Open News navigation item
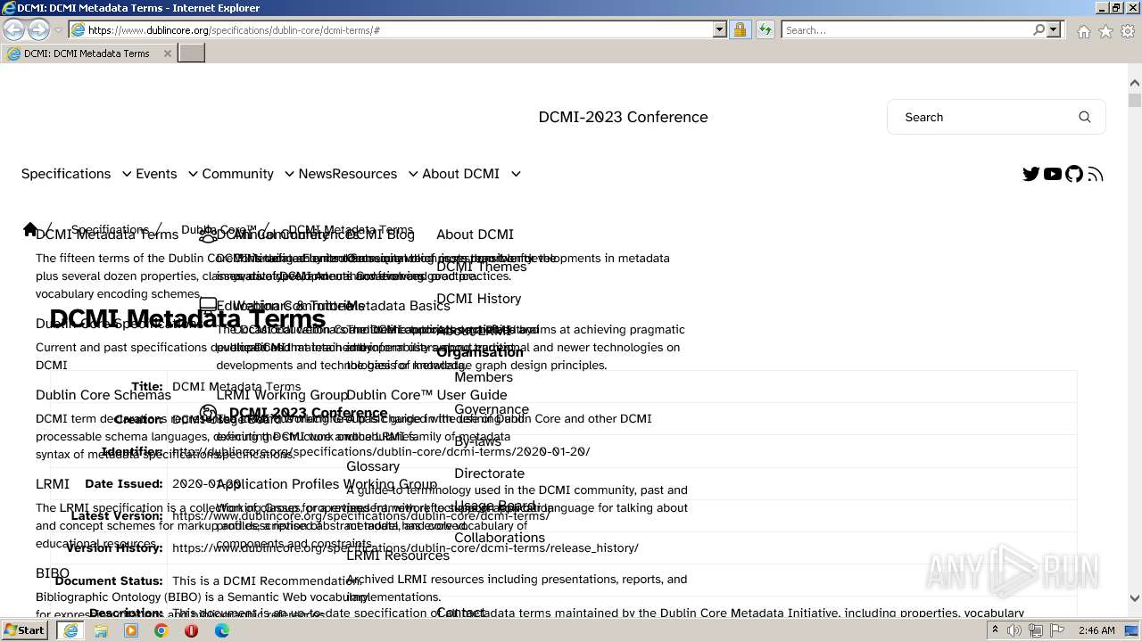This screenshot has width=1142, height=642. click(x=315, y=174)
